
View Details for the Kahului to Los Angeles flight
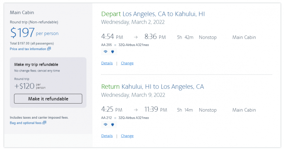(107, 136)
